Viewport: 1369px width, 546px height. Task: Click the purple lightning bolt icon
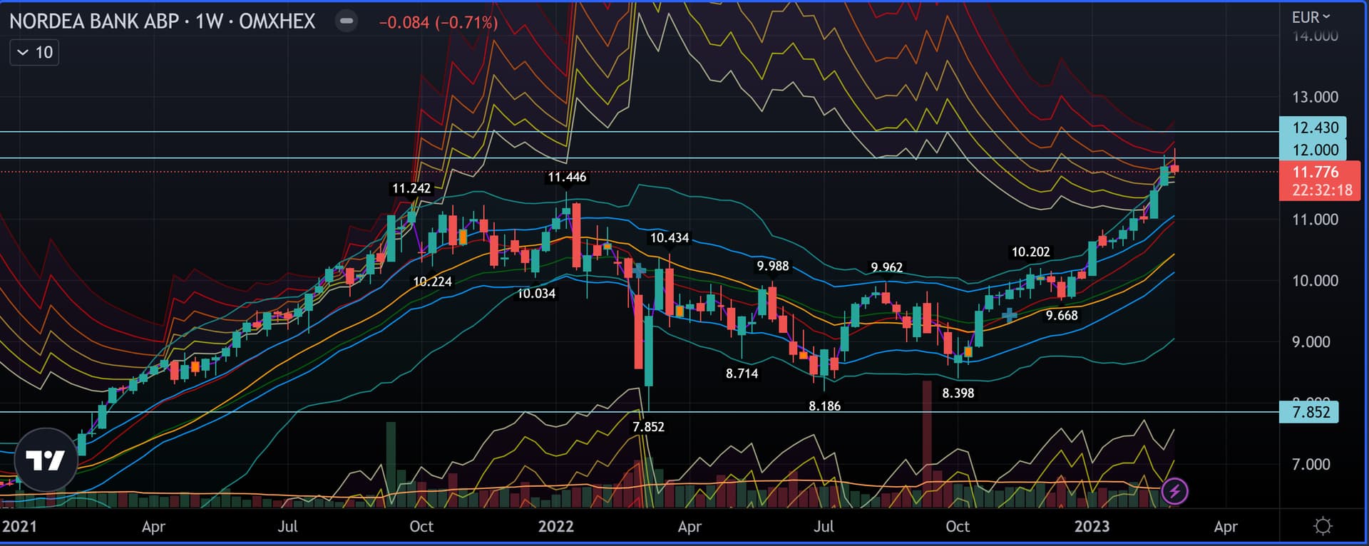click(1174, 491)
